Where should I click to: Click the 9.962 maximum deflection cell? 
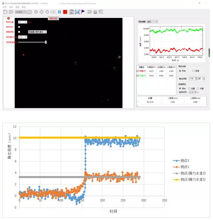click(161, 76)
